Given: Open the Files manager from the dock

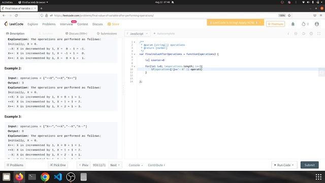Looking at the screenshot, I should (x=6, y=177).
